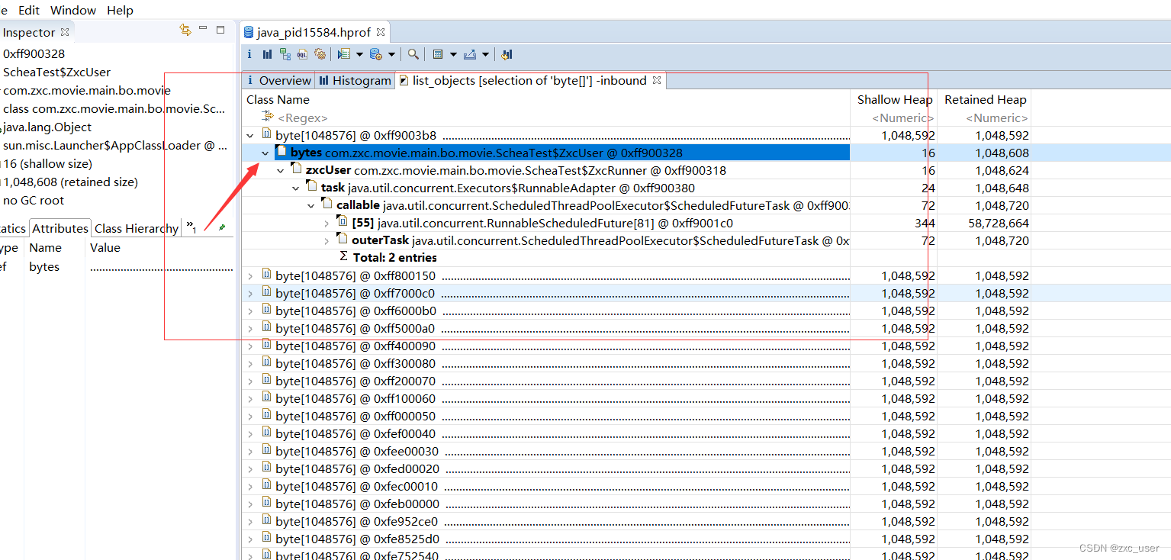1171x560 pixels.
Task: Run expert system reports icon
Action: tap(343, 54)
